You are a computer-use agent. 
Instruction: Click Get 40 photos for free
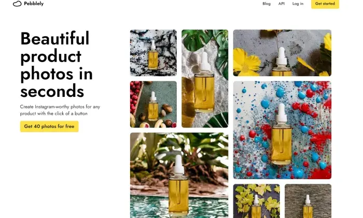pos(49,126)
